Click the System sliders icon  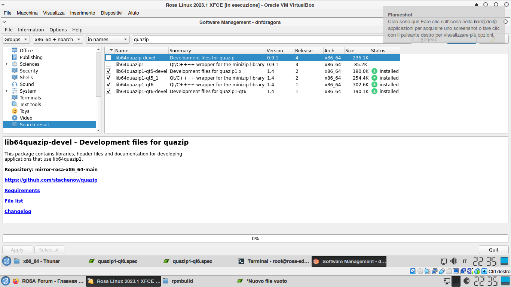coord(15,91)
